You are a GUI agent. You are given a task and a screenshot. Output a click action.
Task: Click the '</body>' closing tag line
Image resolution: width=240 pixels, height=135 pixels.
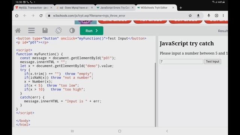23,121
